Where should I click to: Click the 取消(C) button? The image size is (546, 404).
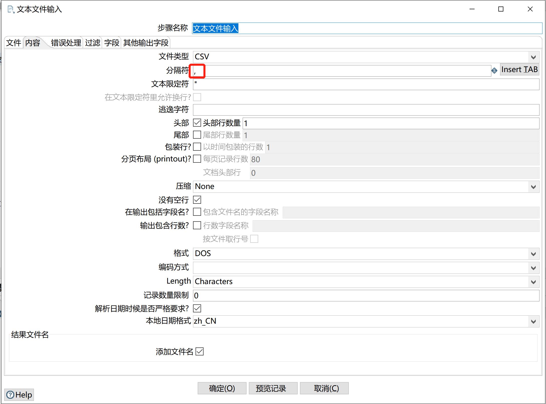tap(324, 388)
